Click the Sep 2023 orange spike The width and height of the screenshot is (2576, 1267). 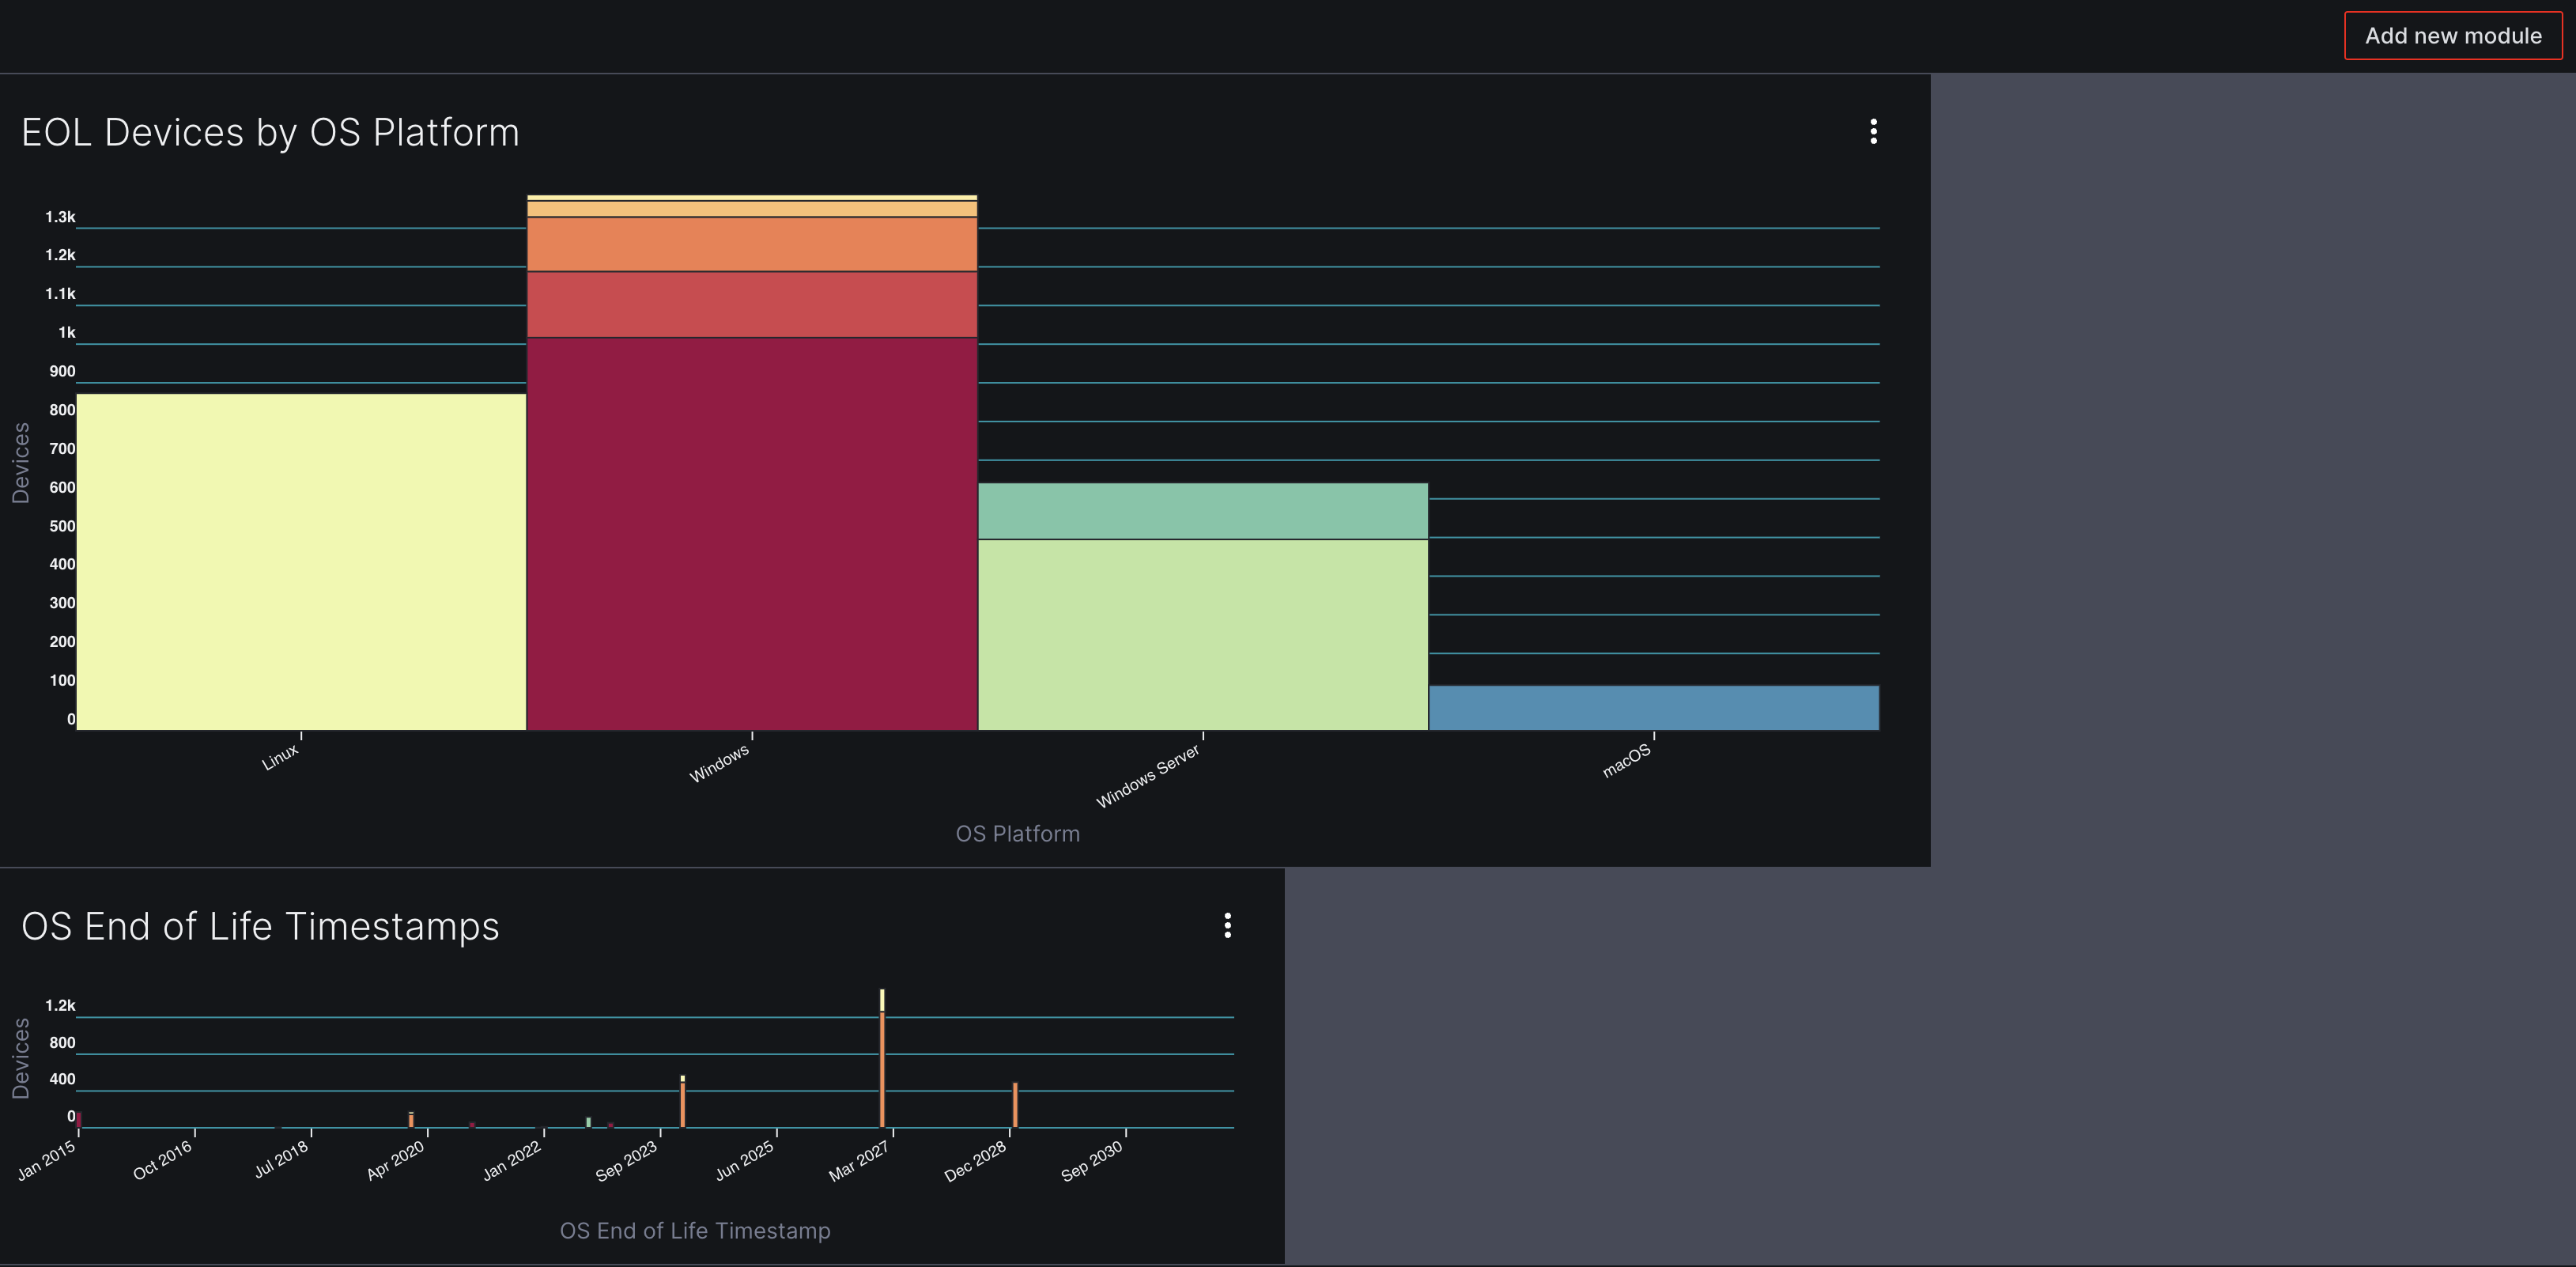[682, 1100]
